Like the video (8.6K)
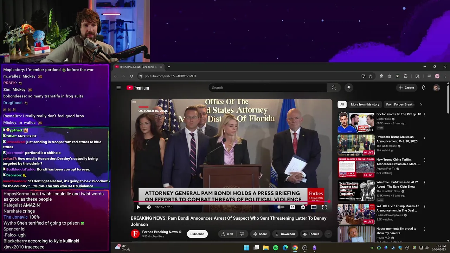The width and height of the screenshot is (450, 253). point(227,234)
